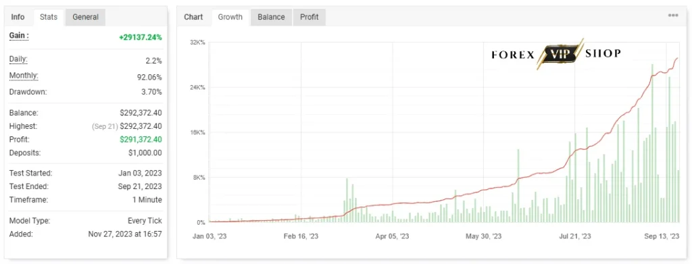Click the 24K% y-axis label
Screen dimensions: 692x264
[197, 88]
